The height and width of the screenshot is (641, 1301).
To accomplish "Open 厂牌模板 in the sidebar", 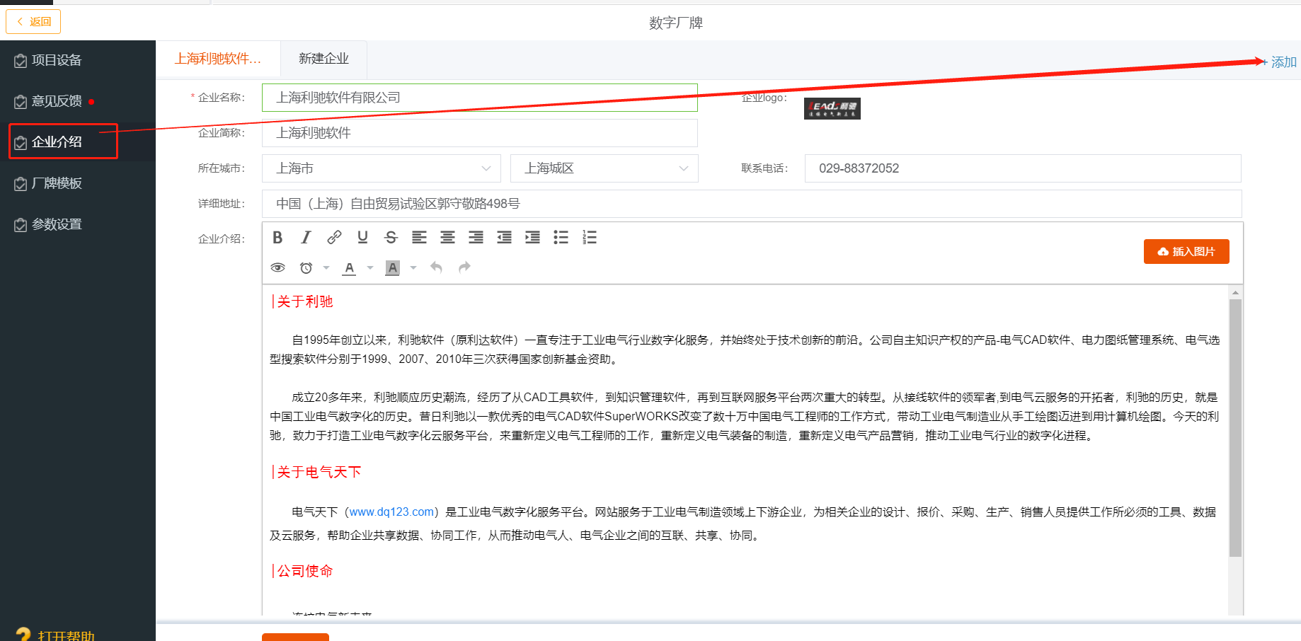I will pos(78,184).
